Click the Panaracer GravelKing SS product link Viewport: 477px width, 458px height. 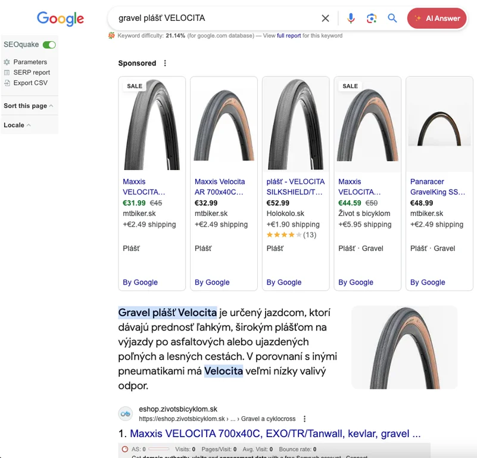[437, 187]
